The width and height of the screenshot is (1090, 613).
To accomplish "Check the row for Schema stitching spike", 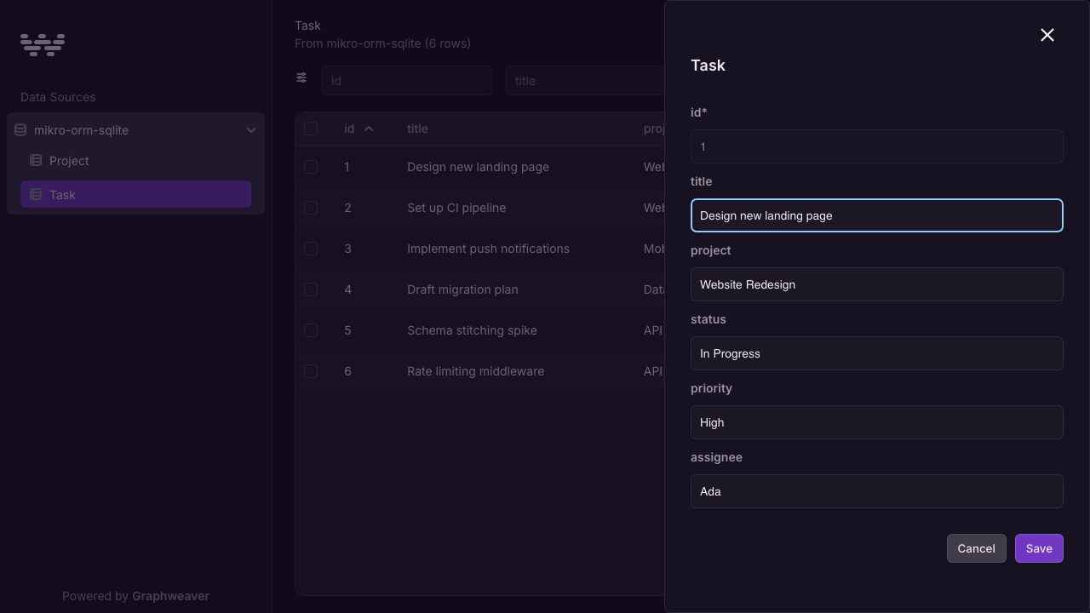I will click(x=311, y=330).
